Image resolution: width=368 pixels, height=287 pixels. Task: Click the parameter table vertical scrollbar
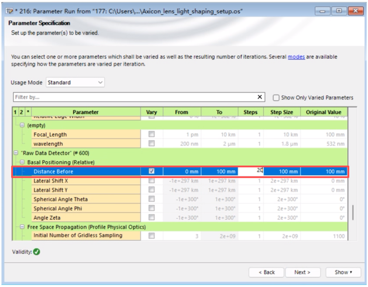[352, 211]
